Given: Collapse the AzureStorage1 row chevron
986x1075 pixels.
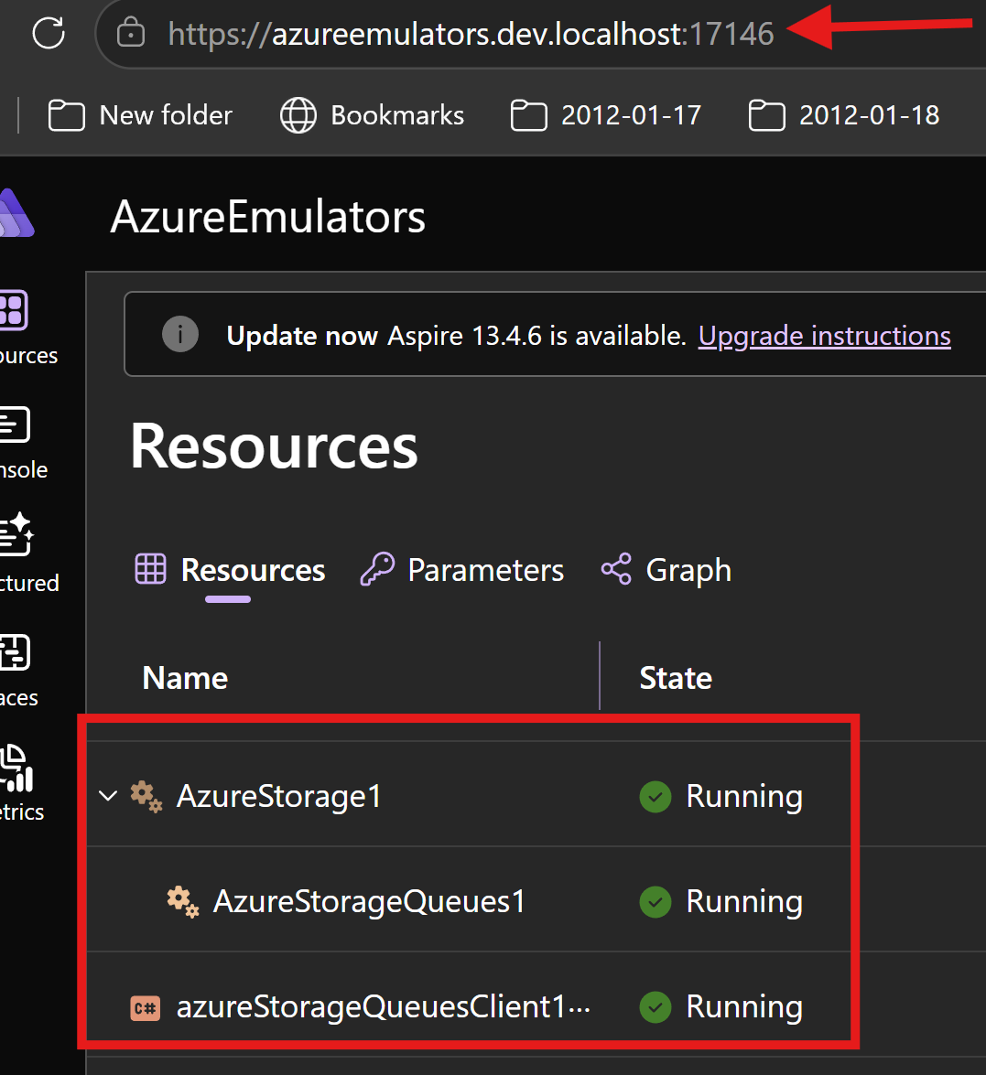Looking at the screenshot, I should pyautogui.click(x=108, y=795).
